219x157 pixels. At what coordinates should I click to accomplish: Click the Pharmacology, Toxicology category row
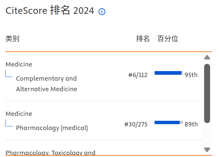[50, 152]
